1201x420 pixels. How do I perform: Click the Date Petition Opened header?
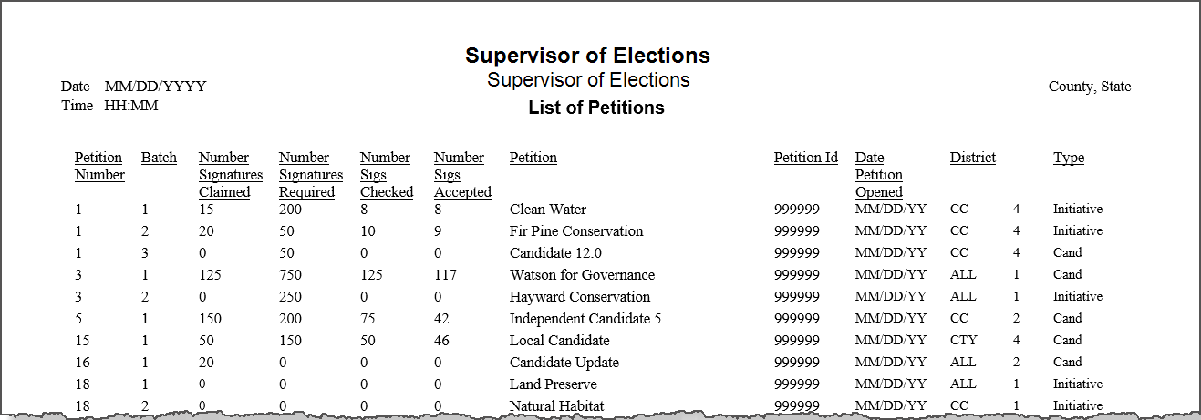pos(879,175)
